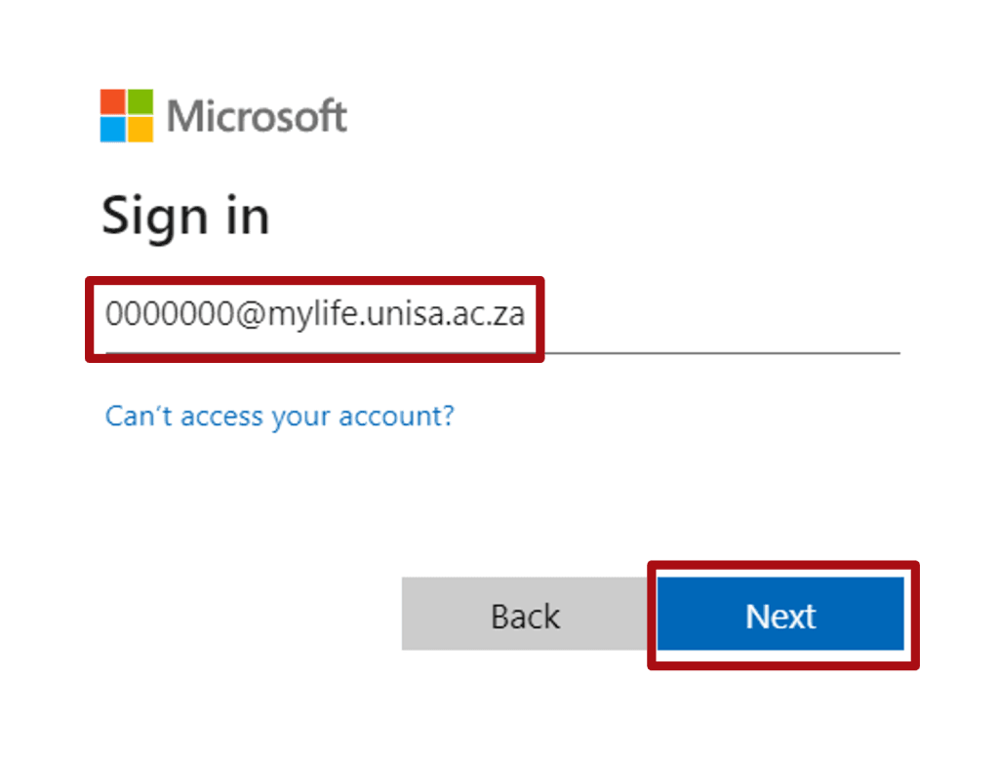
Task: Click the red square of the Microsoft logo
Action: click(x=113, y=102)
